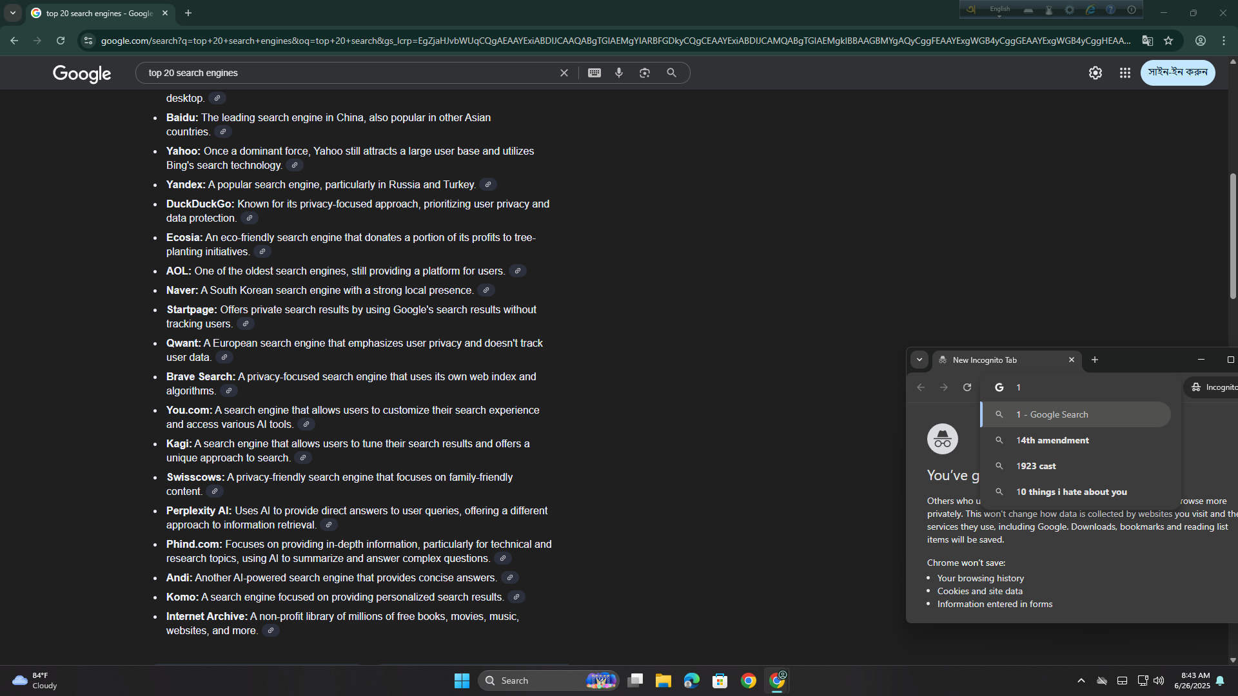1238x696 pixels.
Task: Click the Bengali sign-in button
Action: [x=1178, y=73]
